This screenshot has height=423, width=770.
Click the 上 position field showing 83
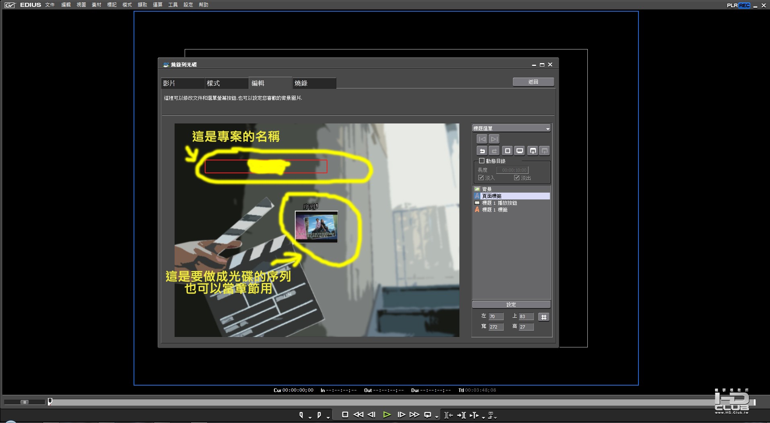click(526, 316)
